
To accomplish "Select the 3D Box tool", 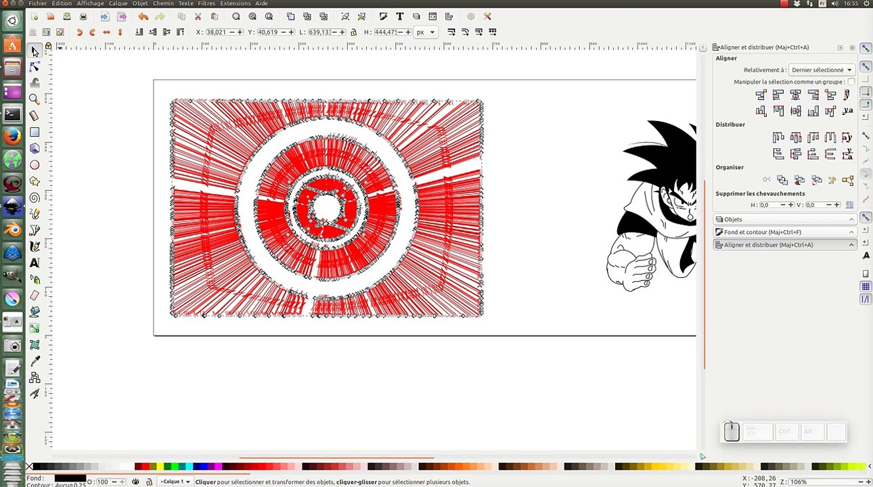I will (x=35, y=149).
